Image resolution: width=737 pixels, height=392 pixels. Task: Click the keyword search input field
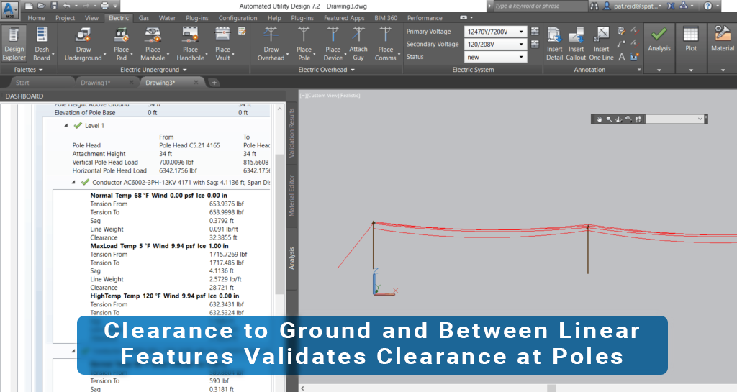pos(540,6)
